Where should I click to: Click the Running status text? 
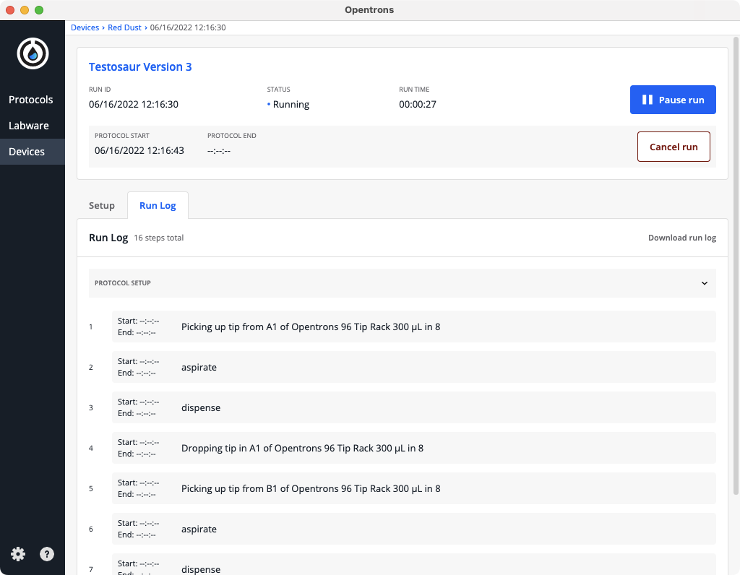(291, 104)
